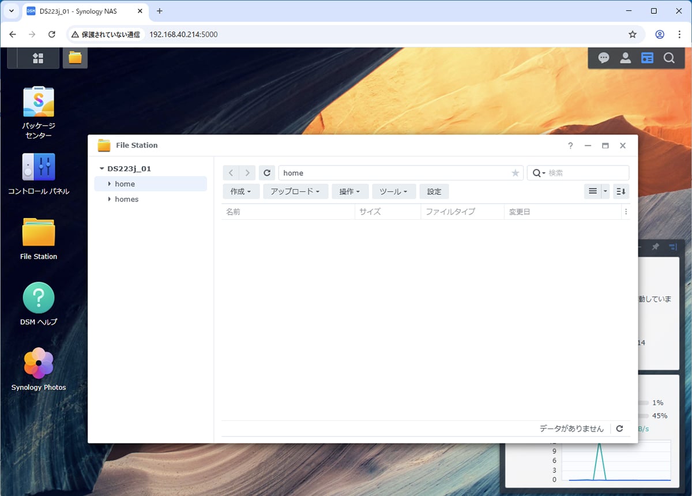Image resolution: width=692 pixels, height=496 pixels.
Task: Click the File Station search field
Action: (x=585, y=173)
